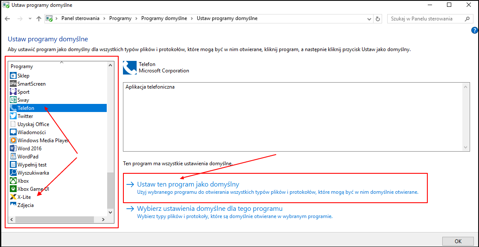Image resolution: width=479 pixels, height=247 pixels.
Task: Click description box scrollbar down arrow
Action: (466, 147)
